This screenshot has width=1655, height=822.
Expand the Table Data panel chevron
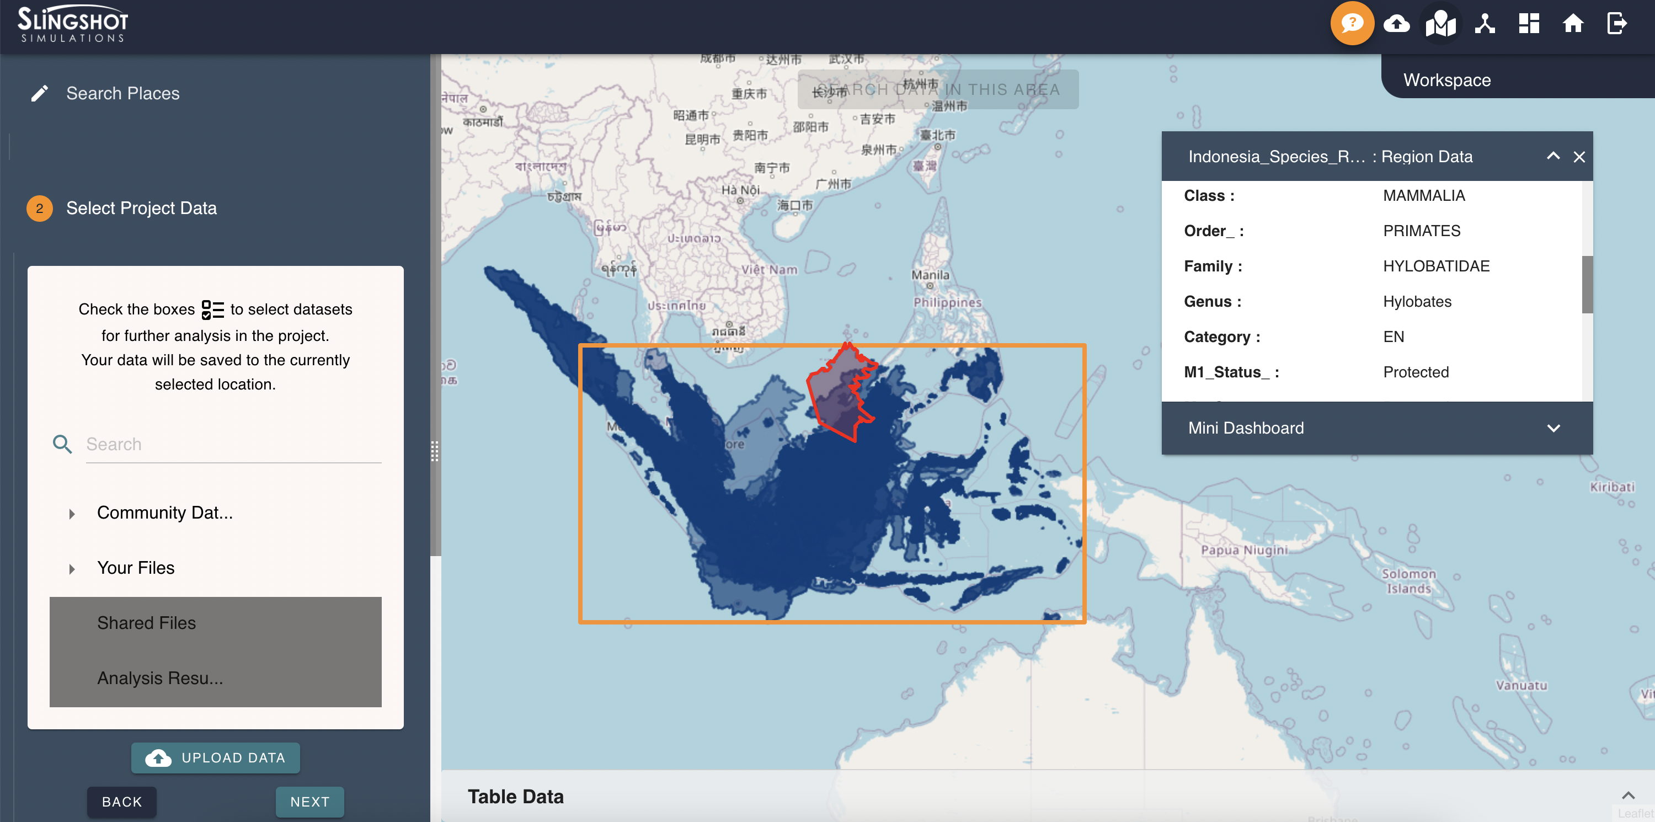(x=1628, y=796)
